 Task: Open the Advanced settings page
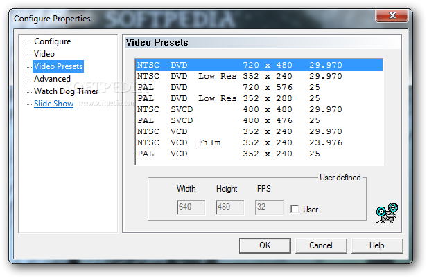[52, 79]
